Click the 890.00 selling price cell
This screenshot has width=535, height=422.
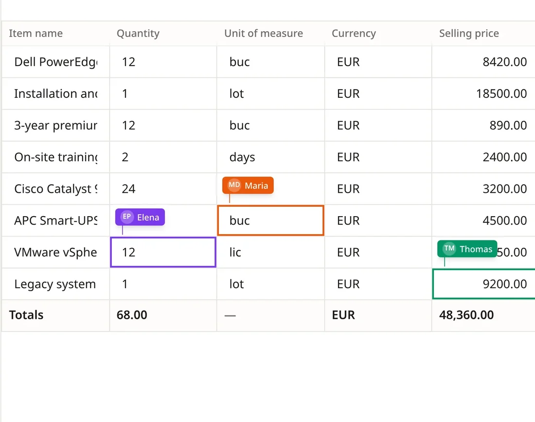(x=483, y=125)
